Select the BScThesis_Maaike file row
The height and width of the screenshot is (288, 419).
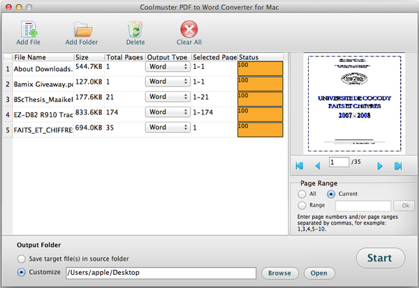(43, 99)
